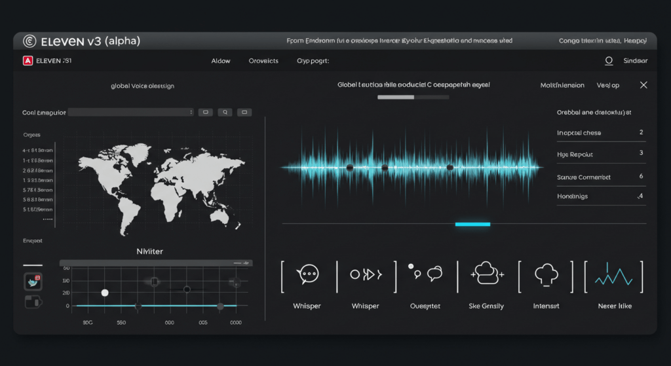Select the Ske Grnsily cloud icon

point(487,274)
